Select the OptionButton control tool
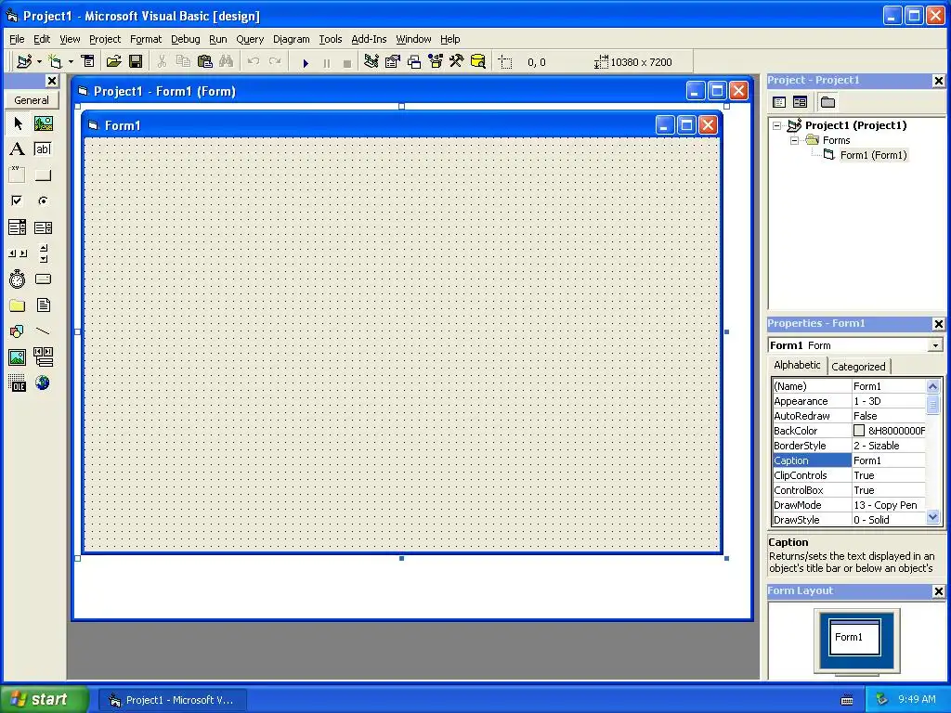The width and height of the screenshot is (951, 713). 43,201
